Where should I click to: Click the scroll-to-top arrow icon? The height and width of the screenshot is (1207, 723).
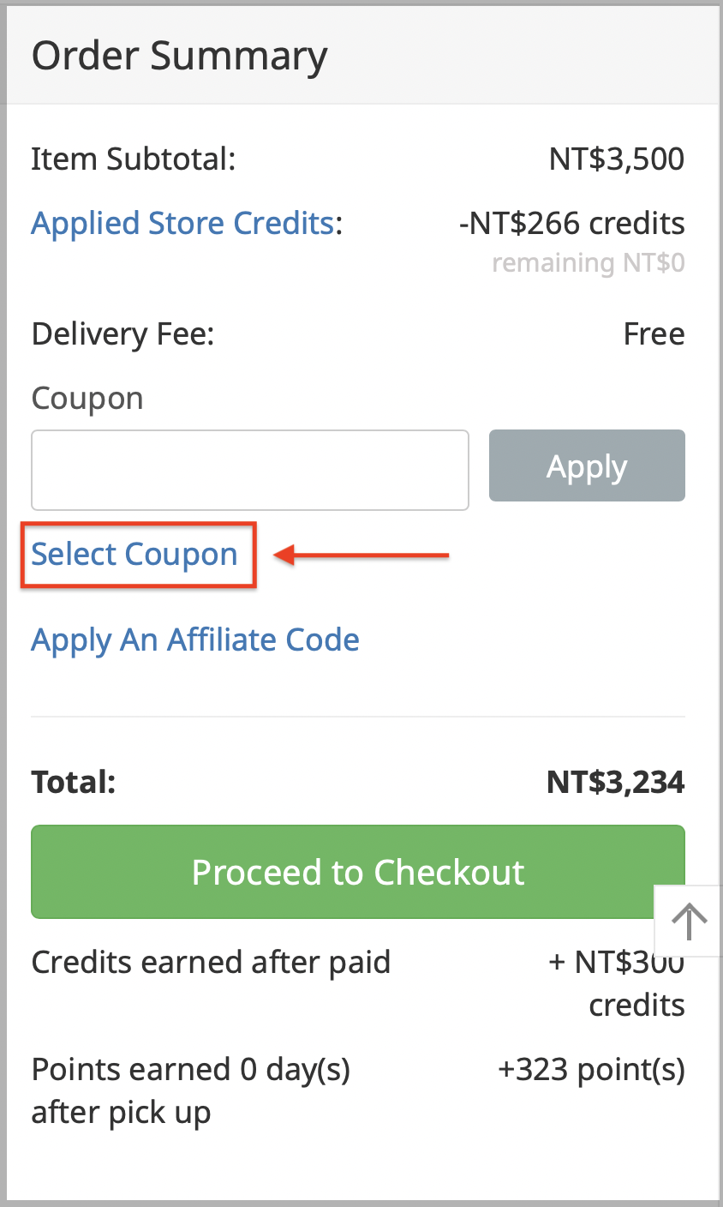[x=689, y=920]
